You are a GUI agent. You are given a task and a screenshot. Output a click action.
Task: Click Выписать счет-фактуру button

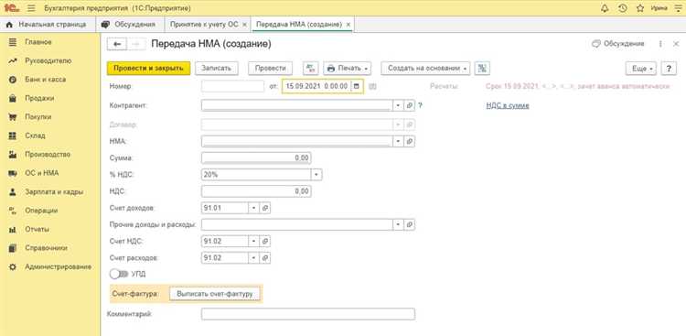pyautogui.click(x=215, y=294)
